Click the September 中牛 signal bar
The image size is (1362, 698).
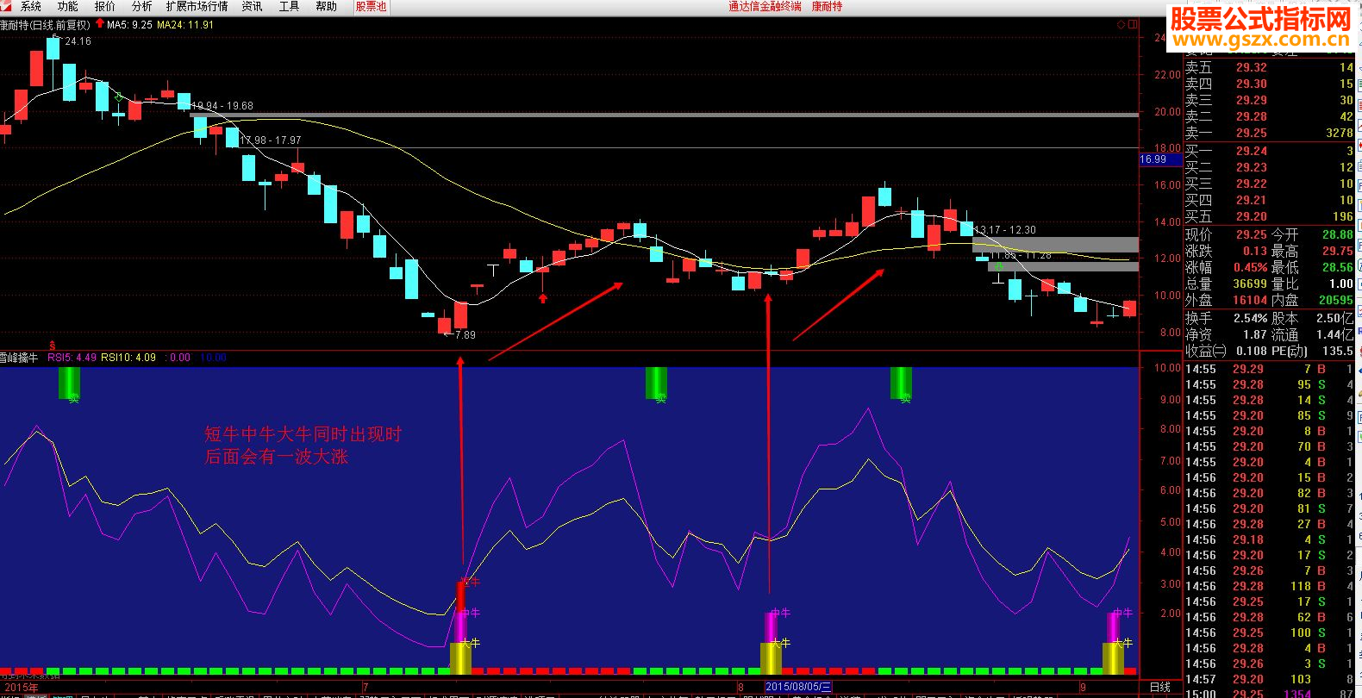[1113, 626]
